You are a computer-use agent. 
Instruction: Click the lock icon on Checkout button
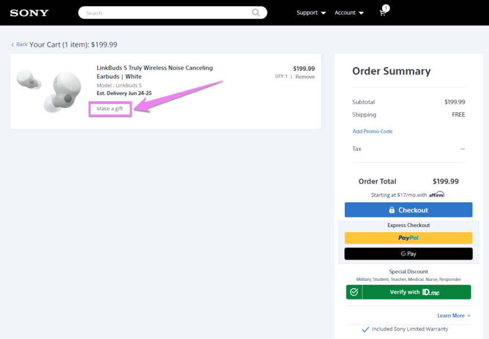coord(392,210)
